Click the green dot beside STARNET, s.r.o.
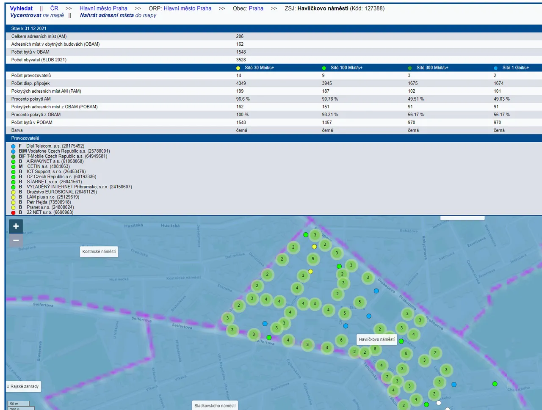The height and width of the screenshot is (410, 542). pyautogui.click(x=13, y=182)
